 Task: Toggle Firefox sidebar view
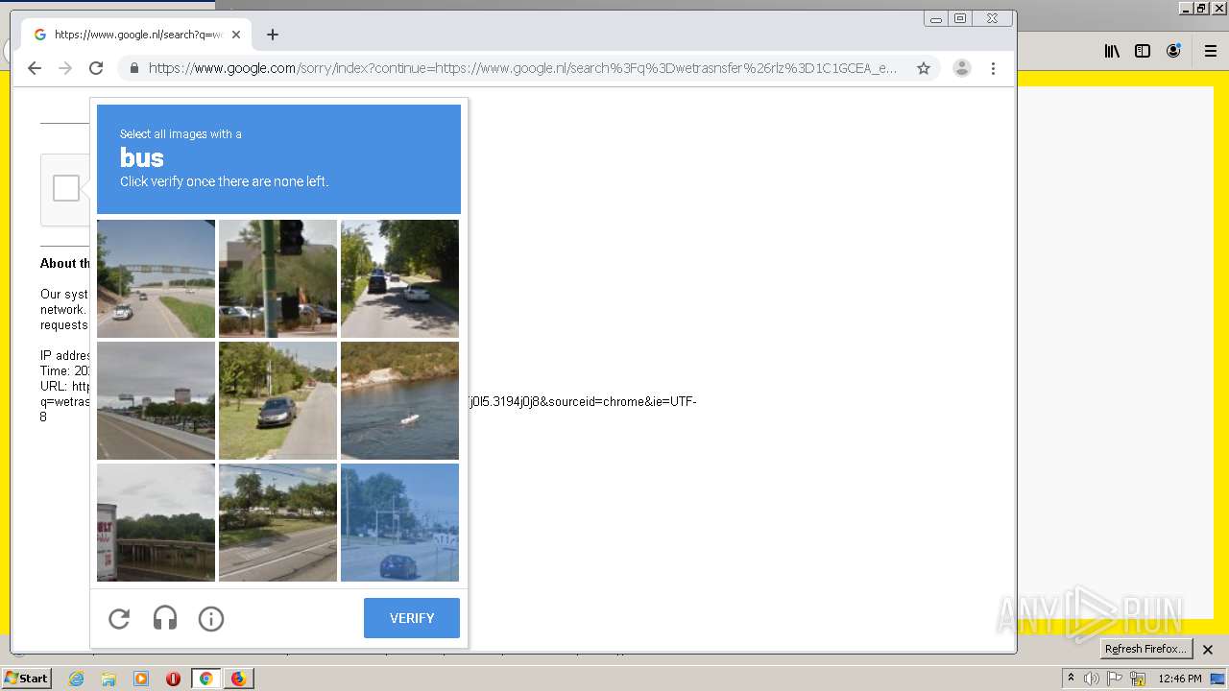[1143, 51]
